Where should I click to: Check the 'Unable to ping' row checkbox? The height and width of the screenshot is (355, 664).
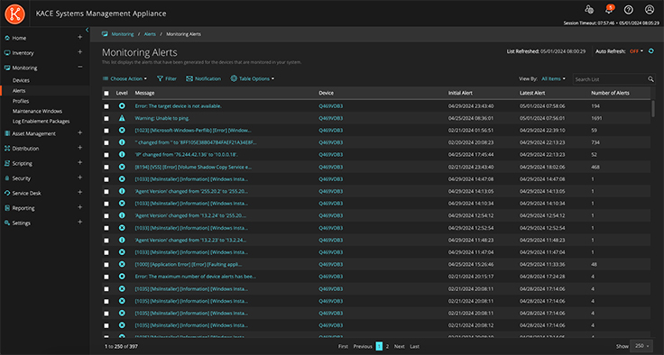tap(106, 118)
